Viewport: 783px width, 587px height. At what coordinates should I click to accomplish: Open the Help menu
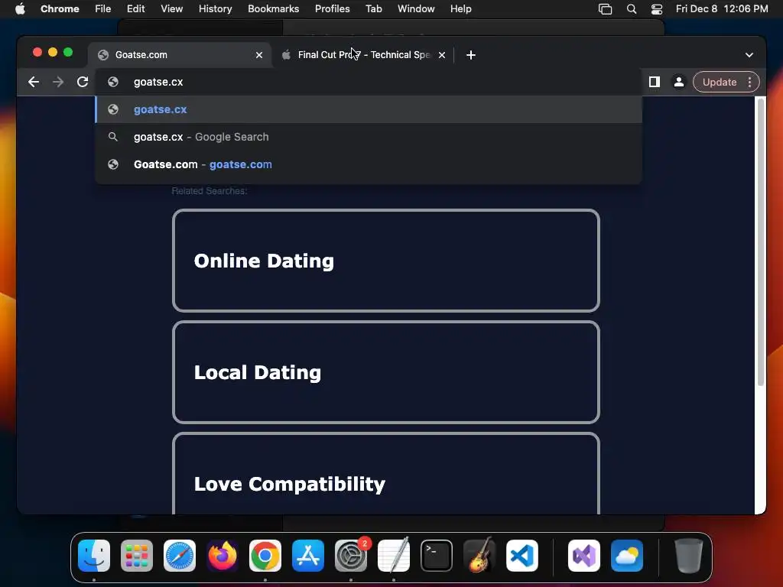tap(460, 8)
